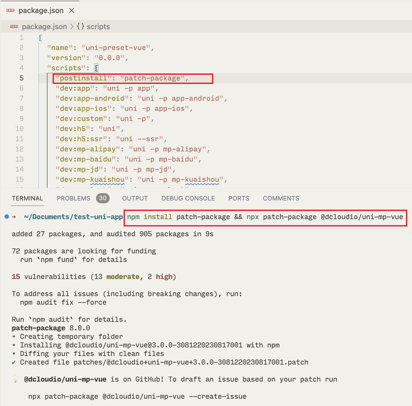Click line number 5 in the gutter
Screen dimensions: 412x406
coord(21,78)
